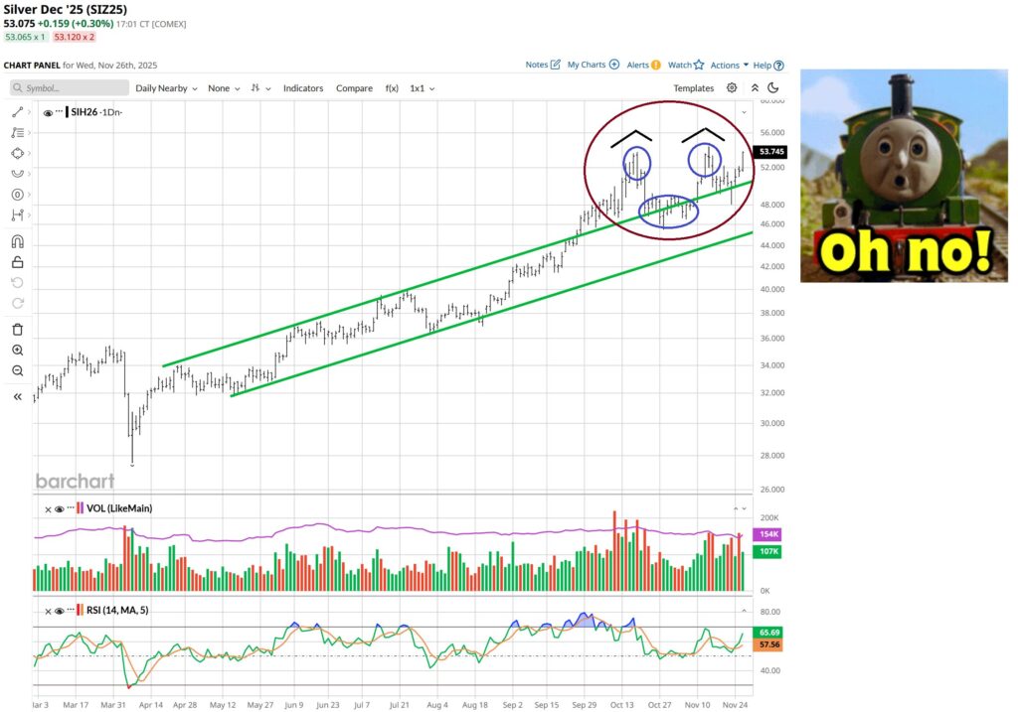Viewport: 1018px width, 712px height.
Task: Select Indicators from the toolbar
Action: pos(303,88)
